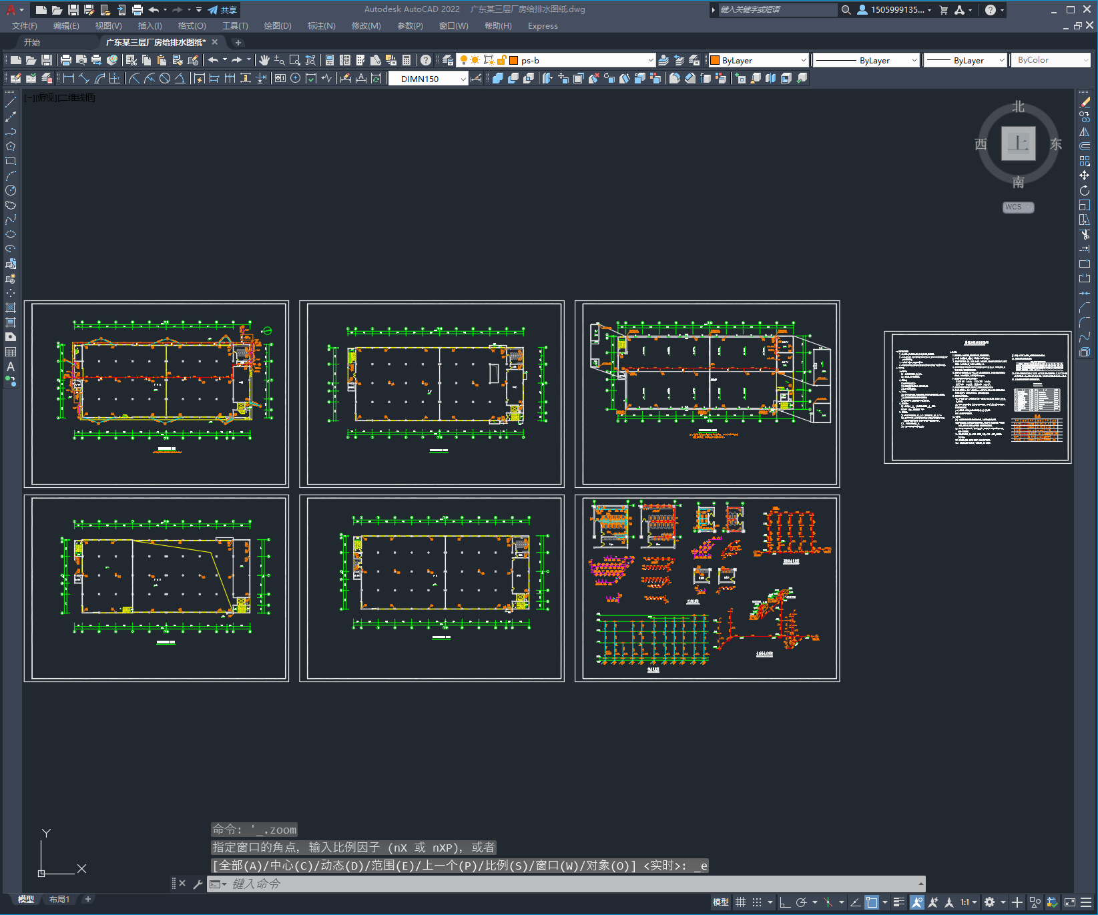Click the Share (共享) button
The image size is (1098, 915).
222,10
